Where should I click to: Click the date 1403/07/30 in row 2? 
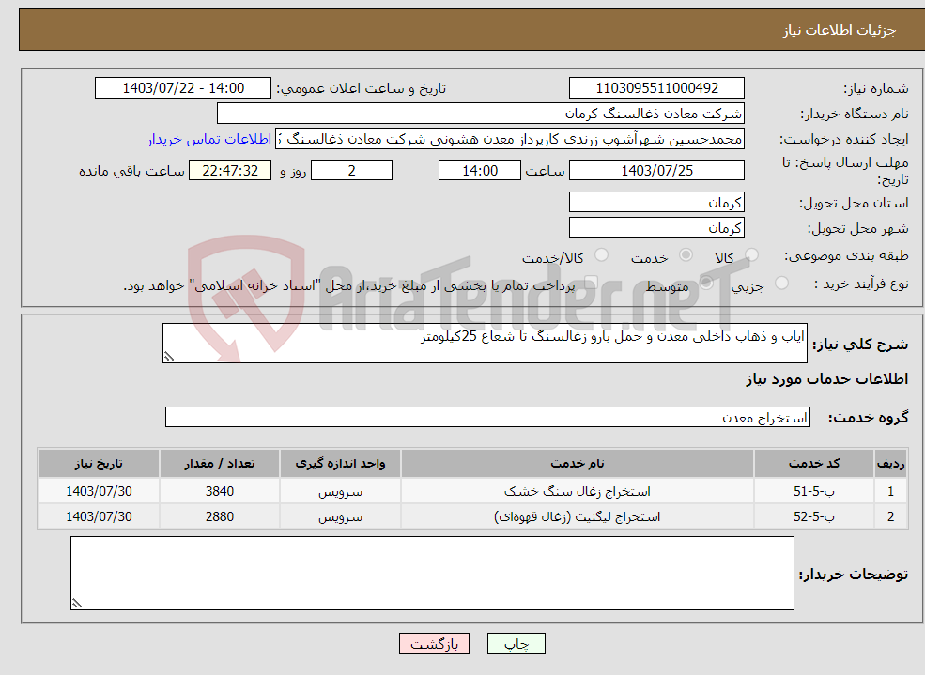99,516
